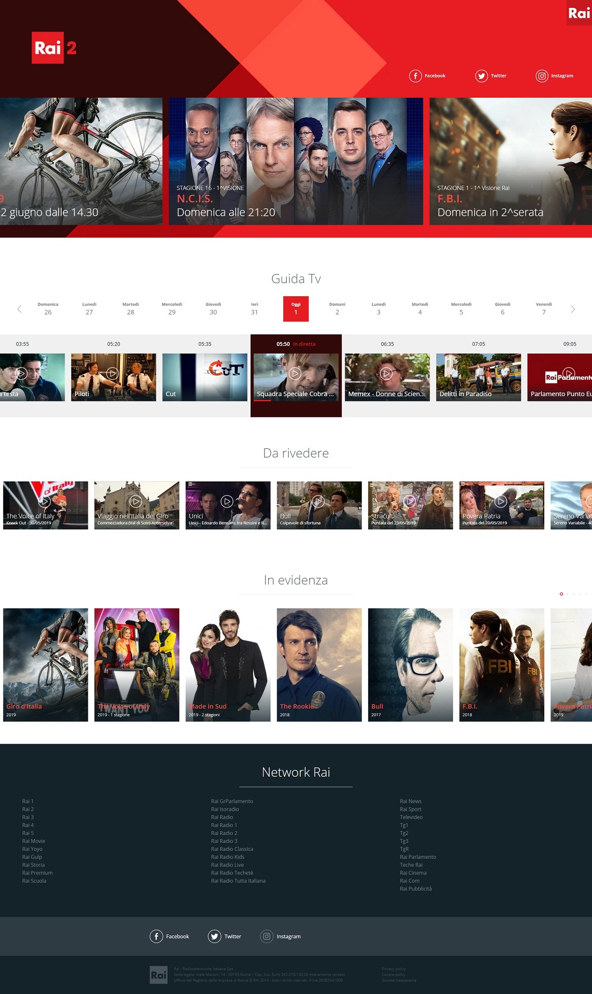Open Instagram icon in red header
Screen dimensions: 592x994
542,76
